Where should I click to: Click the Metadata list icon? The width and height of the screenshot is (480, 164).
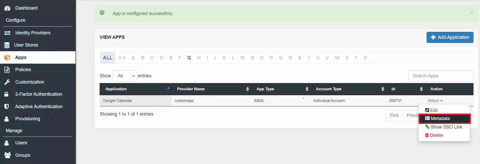pos(427,118)
